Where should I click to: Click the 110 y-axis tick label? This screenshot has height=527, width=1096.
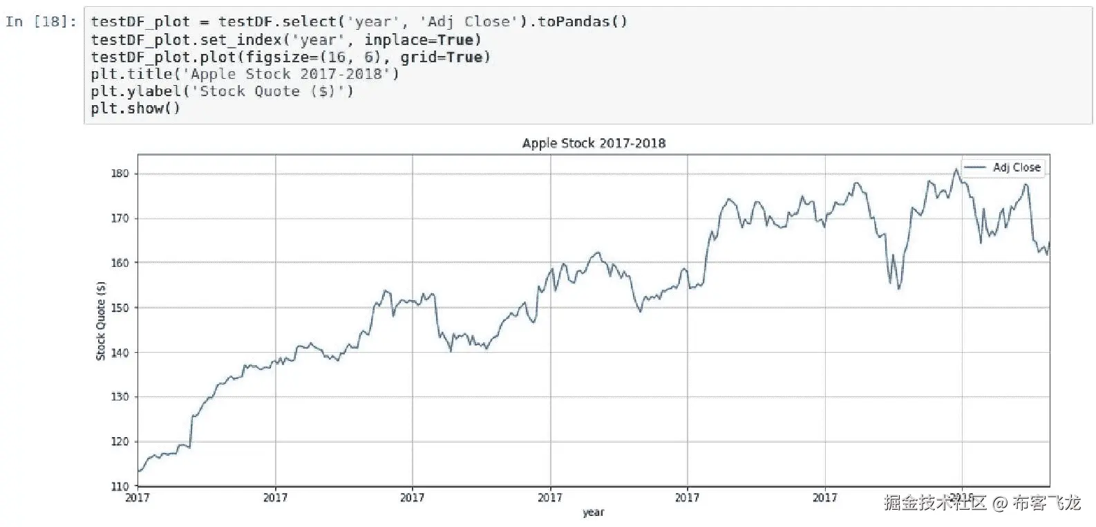pyautogui.click(x=120, y=486)
